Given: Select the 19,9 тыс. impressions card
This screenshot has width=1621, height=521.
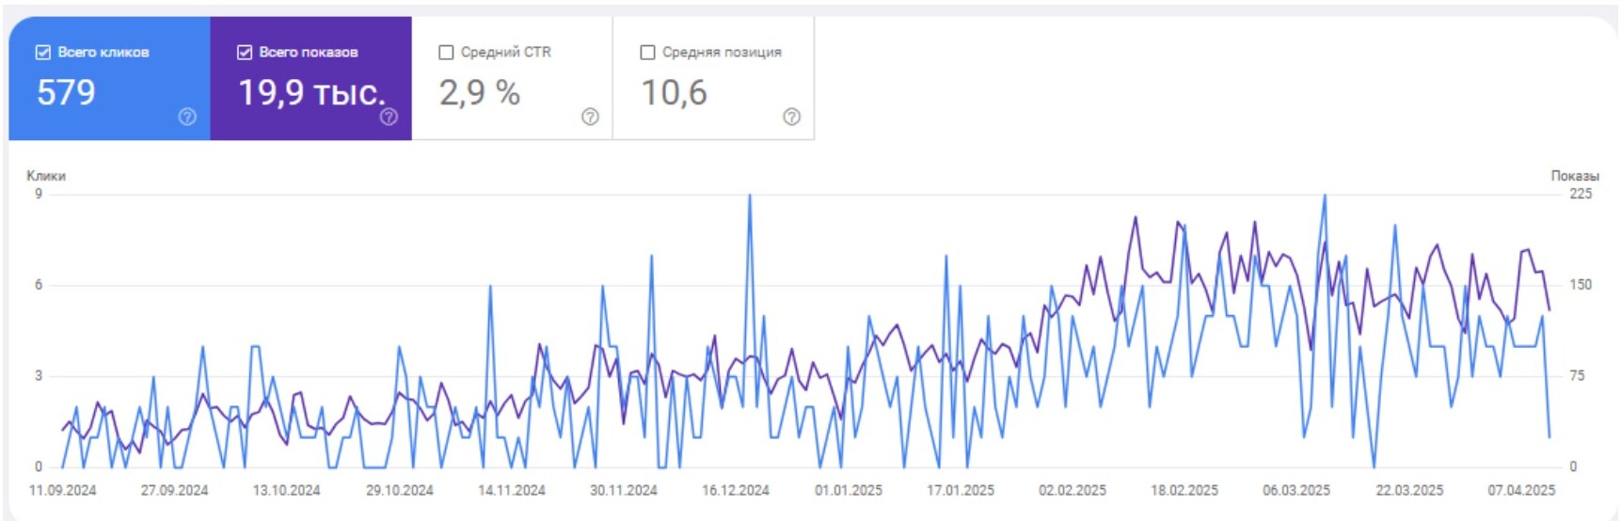Looking at the screenshot, I should [310, 78].
